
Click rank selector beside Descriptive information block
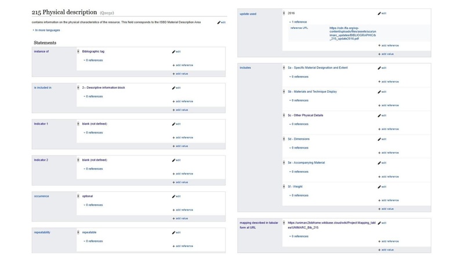click(x=78, y=88)
